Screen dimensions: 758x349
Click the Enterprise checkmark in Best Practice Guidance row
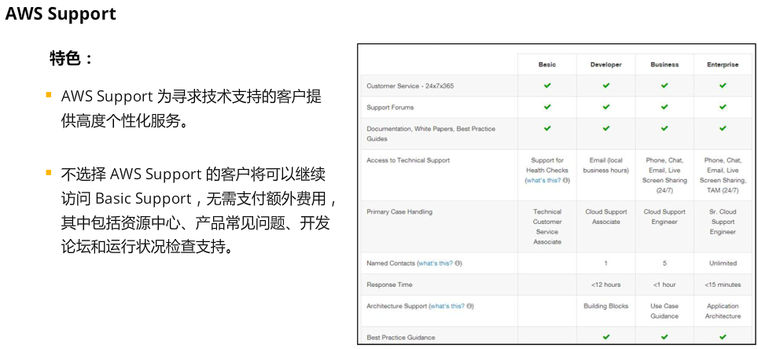tap(723, 337)
